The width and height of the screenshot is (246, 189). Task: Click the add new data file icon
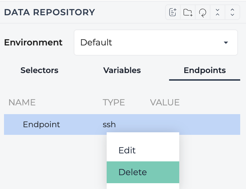coord(173,12)
